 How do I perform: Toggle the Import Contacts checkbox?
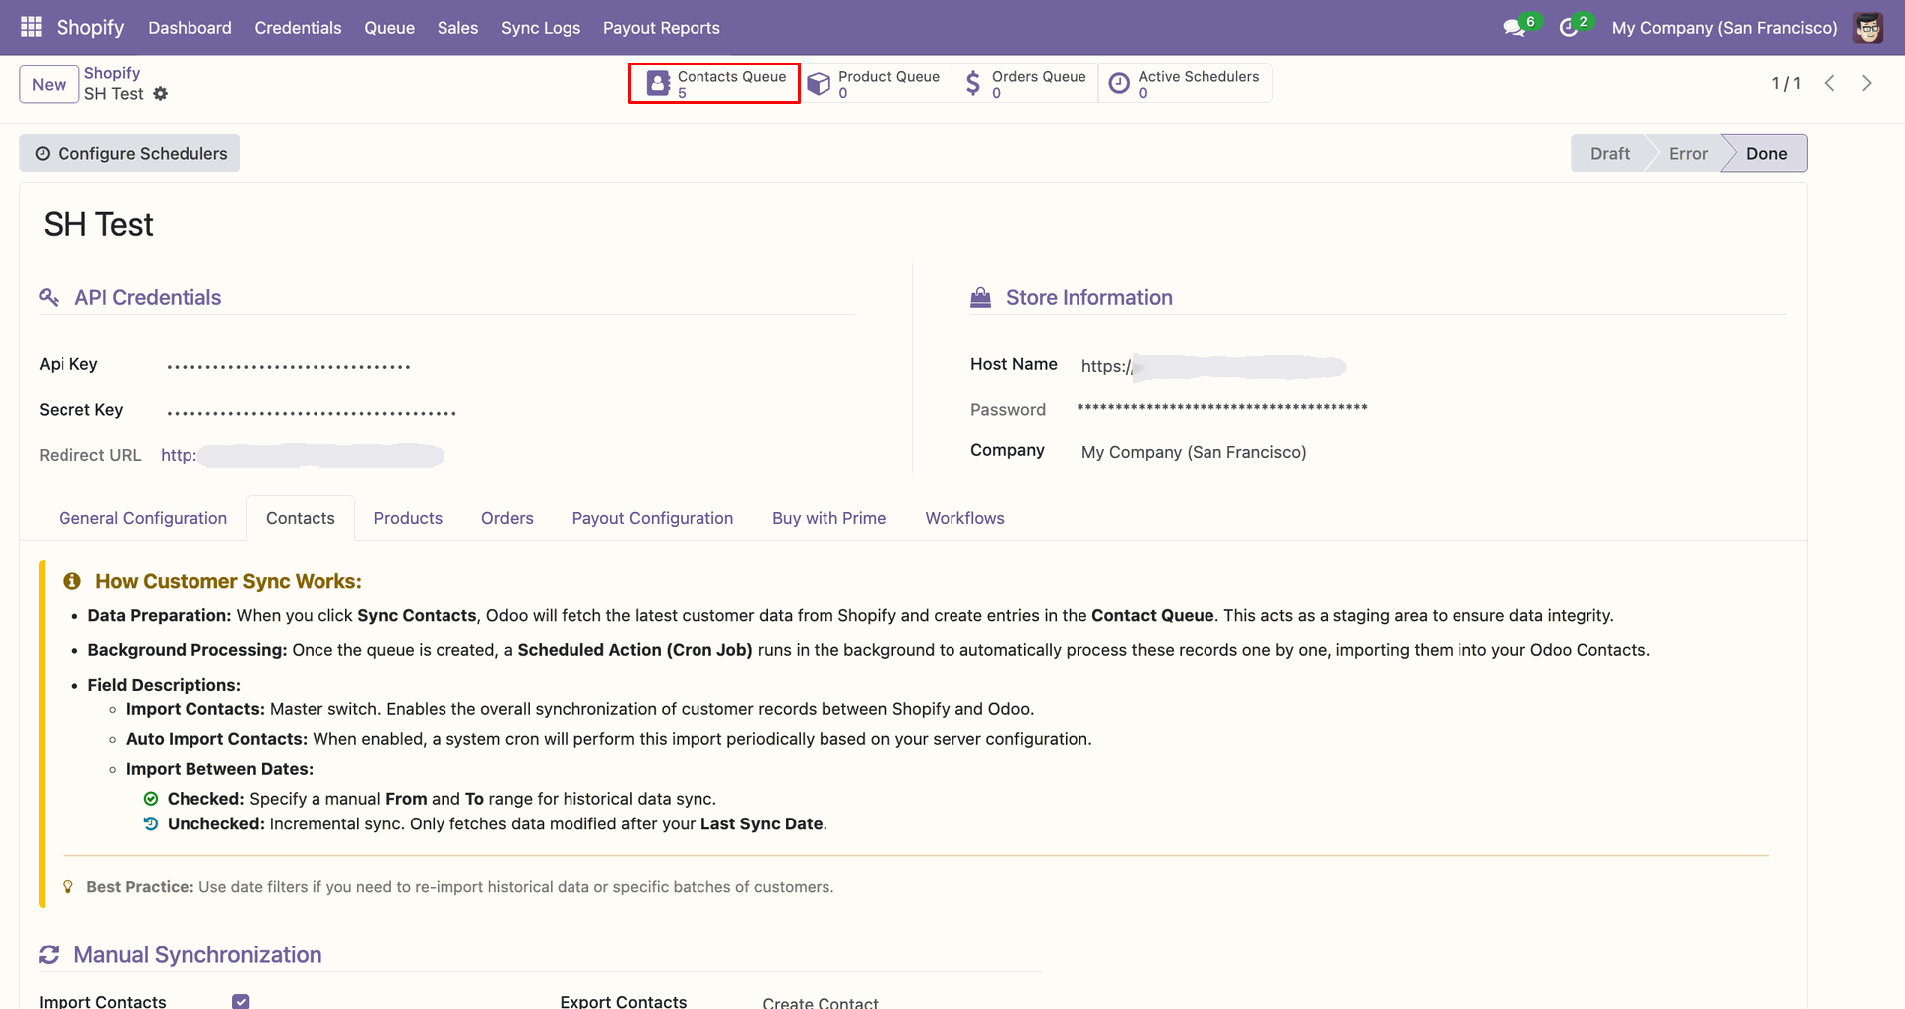[x=241, y=1001]
